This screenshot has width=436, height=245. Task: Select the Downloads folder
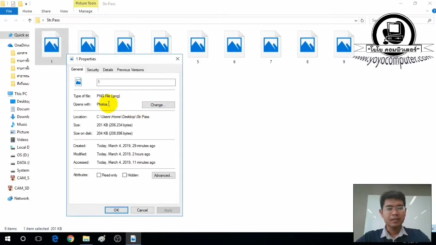23,116
